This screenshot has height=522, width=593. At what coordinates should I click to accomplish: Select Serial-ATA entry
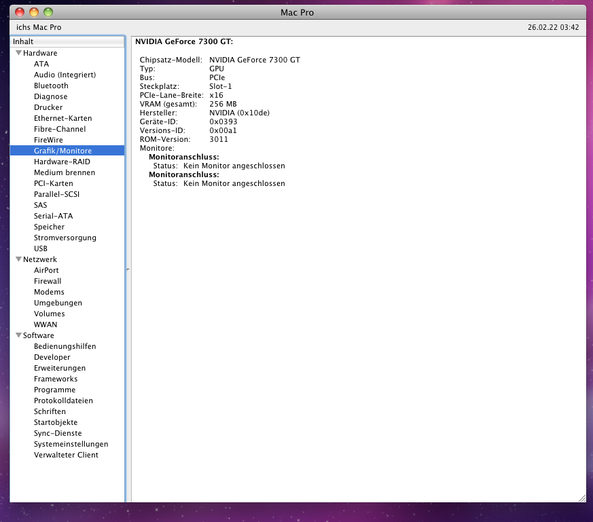tap(54, 217)
